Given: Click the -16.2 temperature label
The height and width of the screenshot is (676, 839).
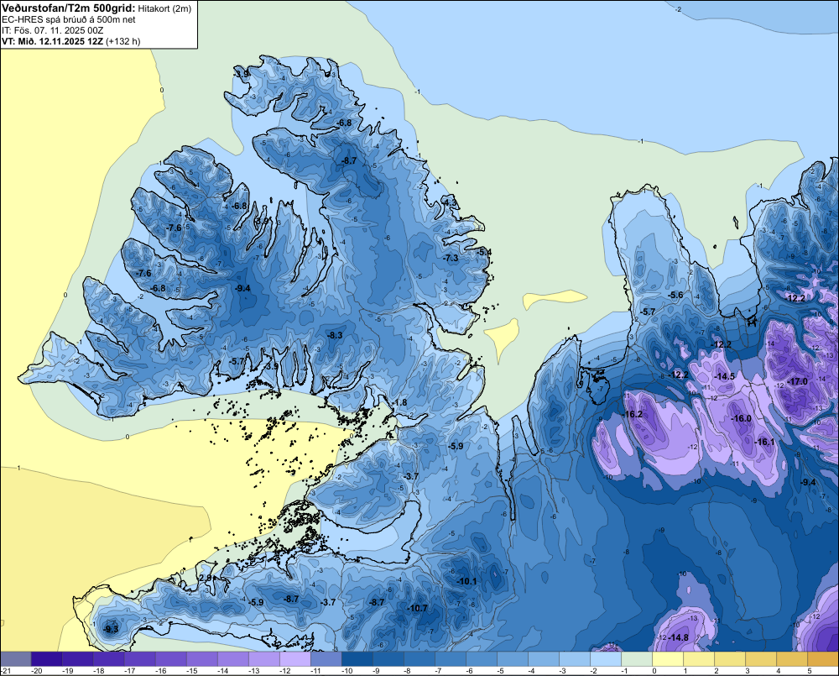Looking at the screenshot, I should point(633,414).
